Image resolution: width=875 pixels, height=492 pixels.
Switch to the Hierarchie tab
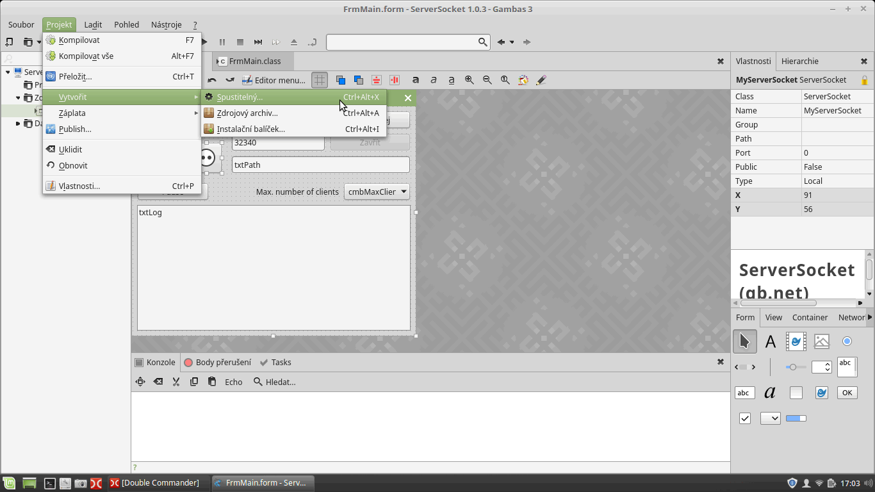pyautogui.click(x=799, y=61)
